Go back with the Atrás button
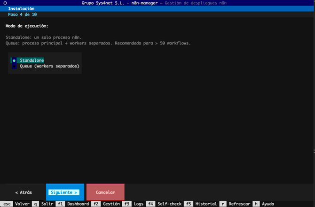This screenshot has height=207, width=315. pos(23,192)
